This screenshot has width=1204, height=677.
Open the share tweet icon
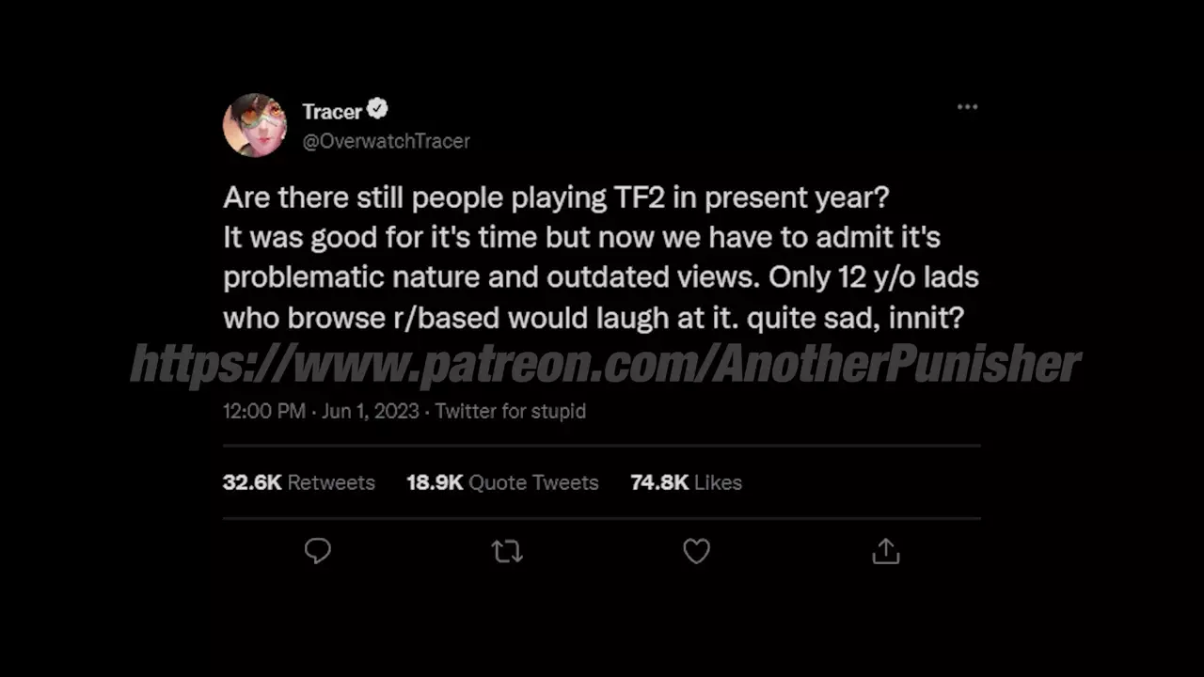(x=886, y=551)
